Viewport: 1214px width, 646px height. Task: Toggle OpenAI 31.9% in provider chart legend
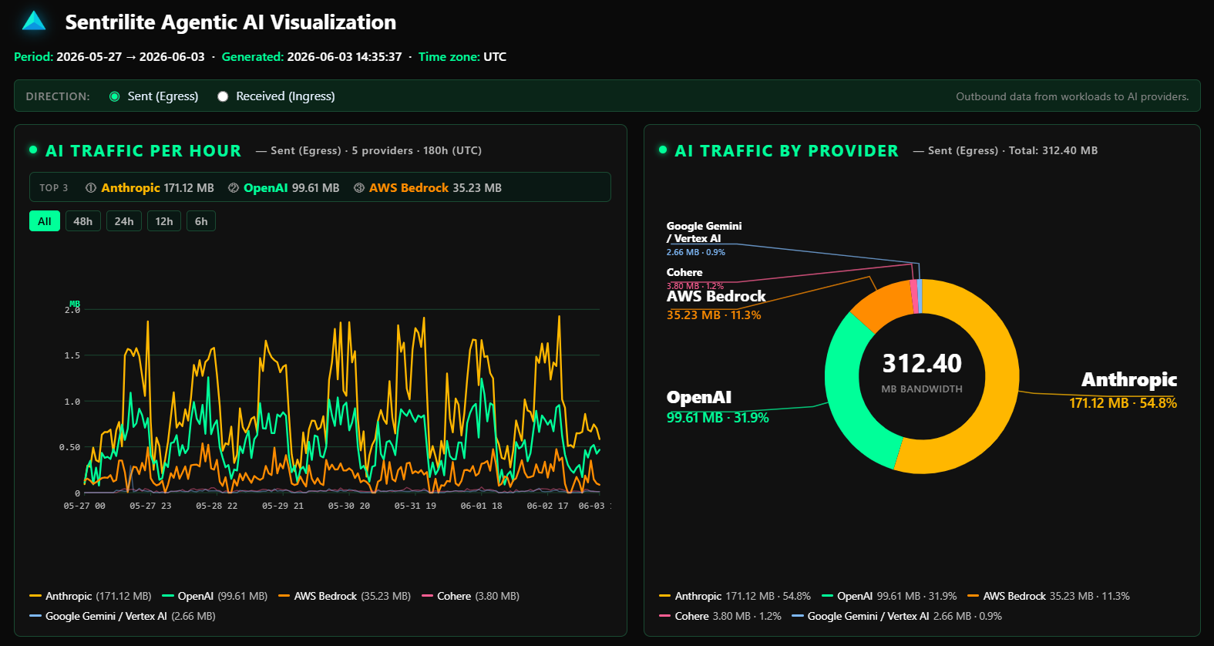889,596
